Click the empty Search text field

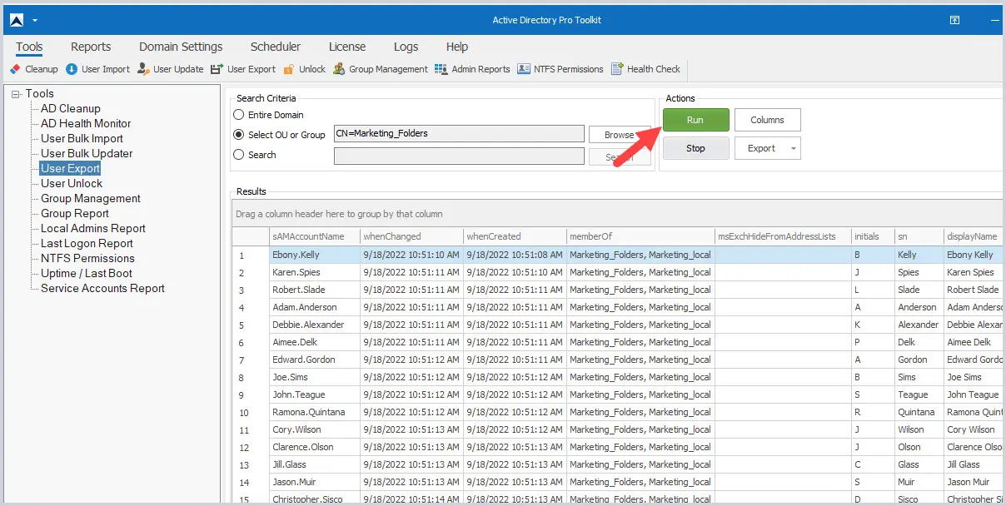pos(459,156)
